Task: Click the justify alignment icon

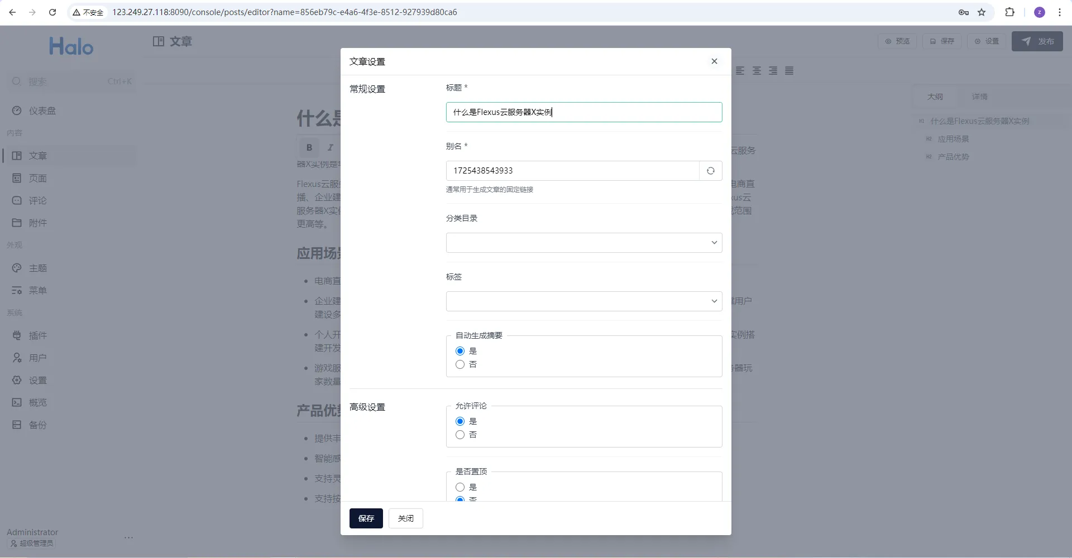Action: pyautogui.click(x=789, y=71)
